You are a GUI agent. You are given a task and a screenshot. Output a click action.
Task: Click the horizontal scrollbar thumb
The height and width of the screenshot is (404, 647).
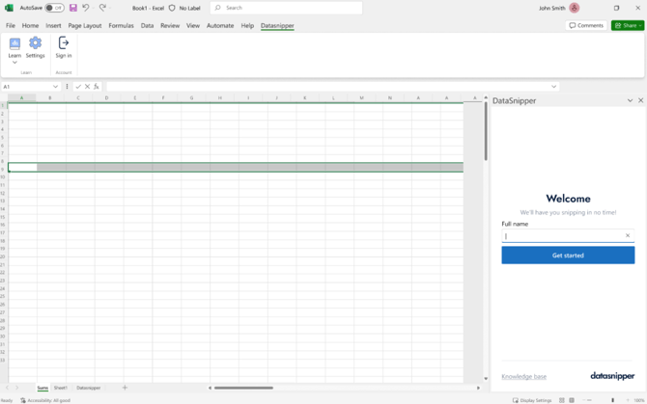click(243, 388)
